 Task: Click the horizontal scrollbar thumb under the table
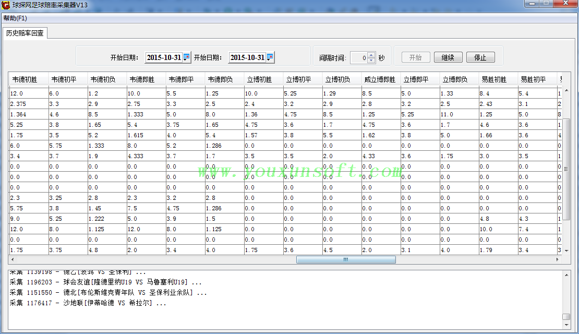pos(345,259)
